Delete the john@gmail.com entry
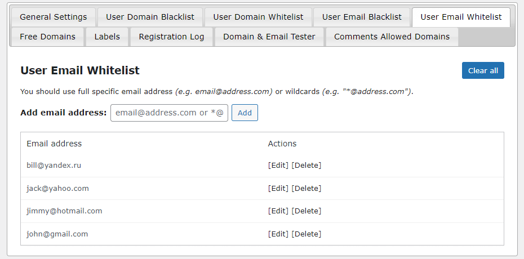 point(307,234)
